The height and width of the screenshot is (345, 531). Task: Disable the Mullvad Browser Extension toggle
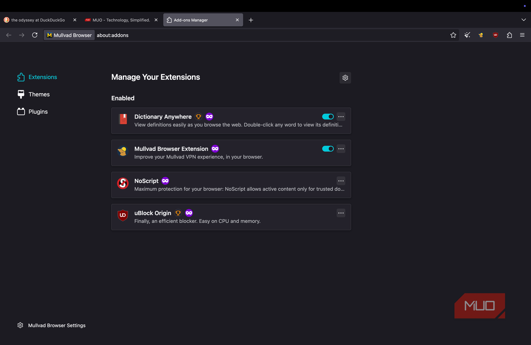click(328, 149)
